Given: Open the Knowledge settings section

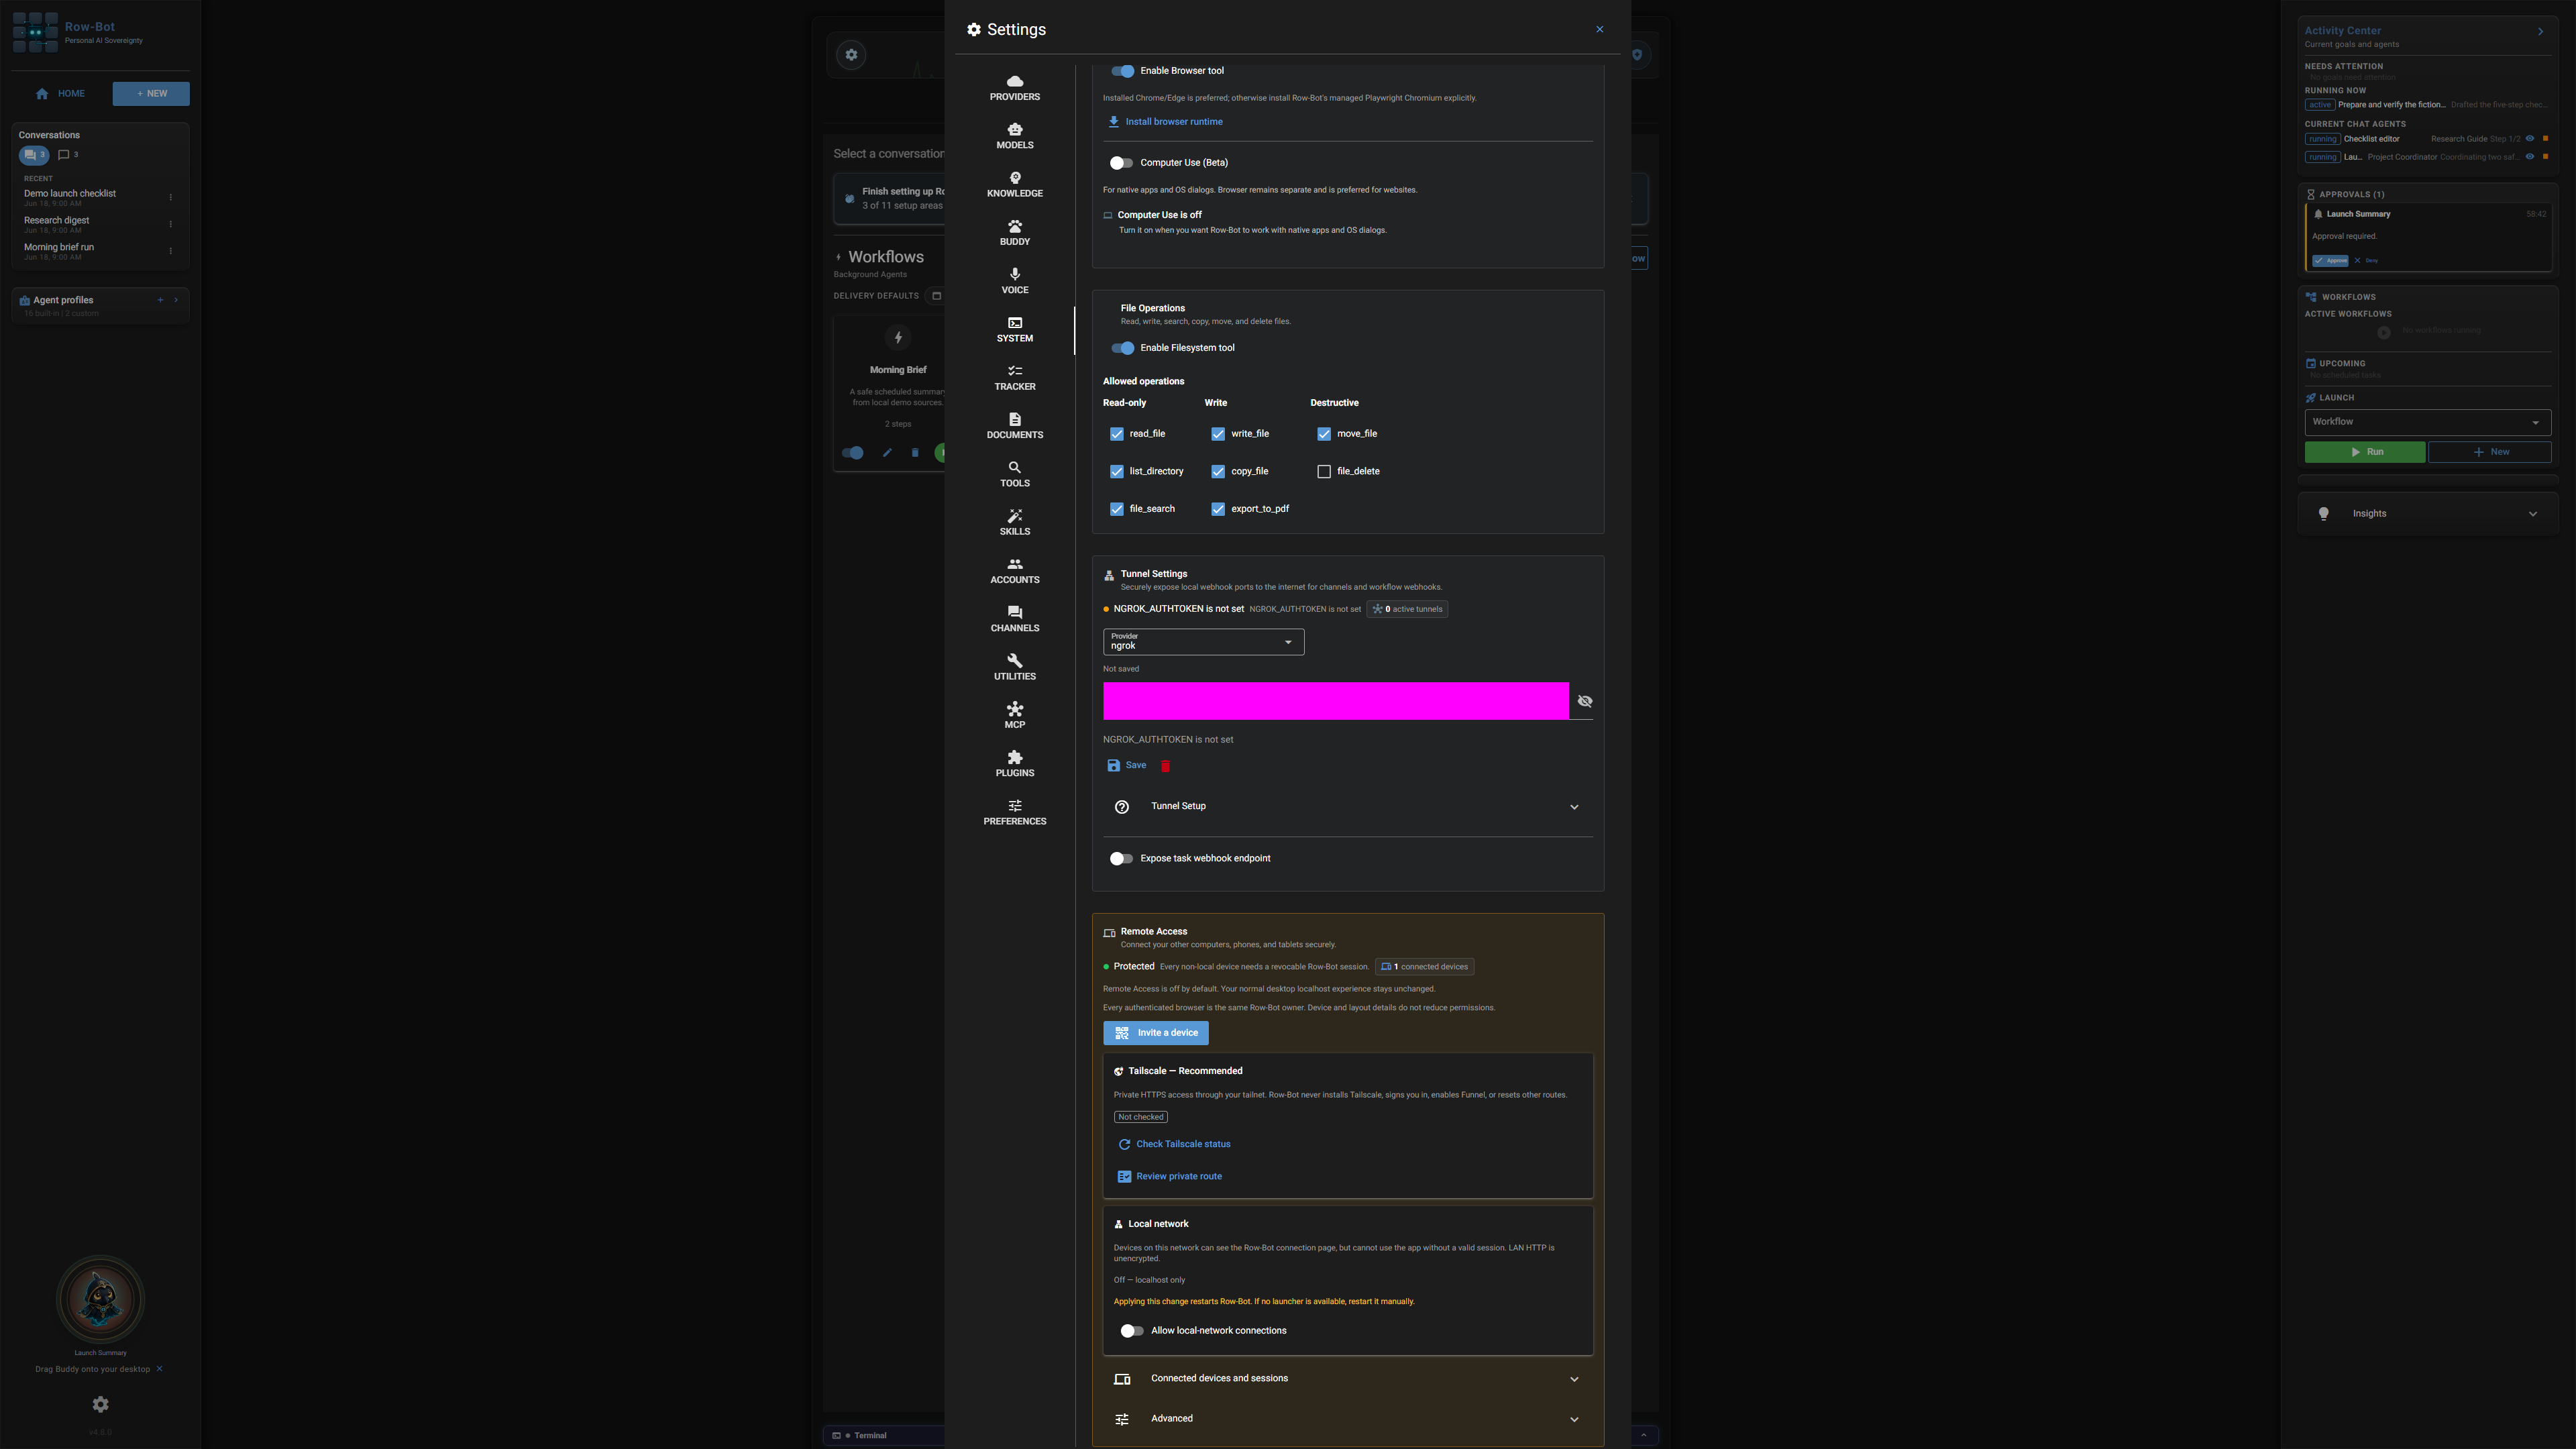Looking at the screenshot, I should pos(1014,185).
